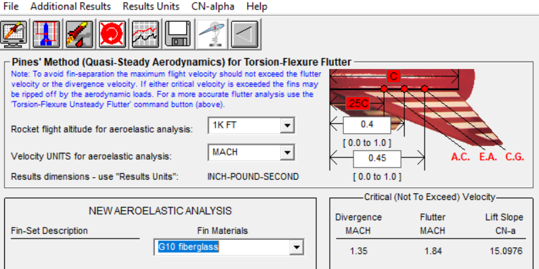Click the red C chord label

click(393, 76)
